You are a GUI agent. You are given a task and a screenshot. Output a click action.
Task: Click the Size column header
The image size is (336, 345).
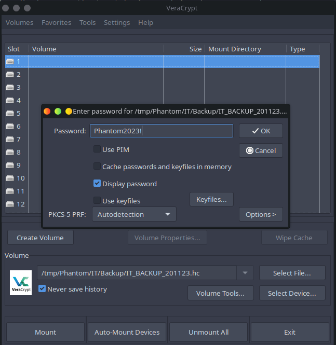click(x=184, y=49)
